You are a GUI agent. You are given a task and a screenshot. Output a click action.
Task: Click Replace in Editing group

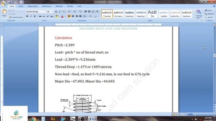[209, 14]
